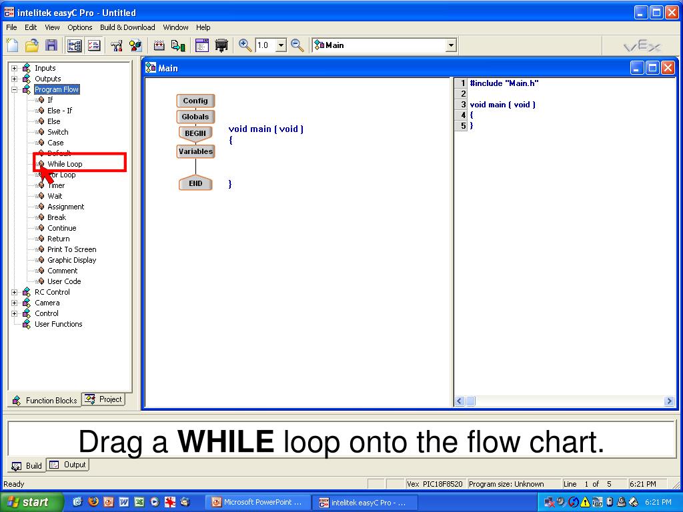The image size is (683, 512).
Task: Select the Wait block
Action: [x=55, y=196]
